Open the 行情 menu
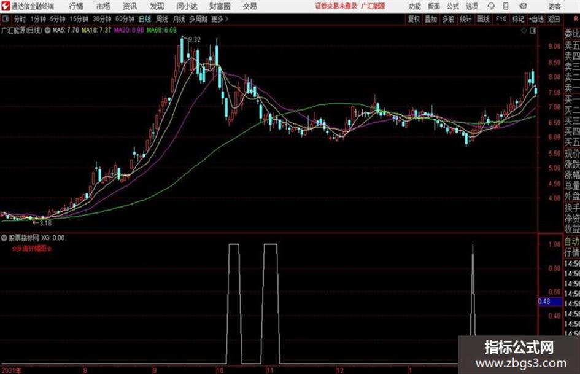The image size is (580, 374). [76, 6]
